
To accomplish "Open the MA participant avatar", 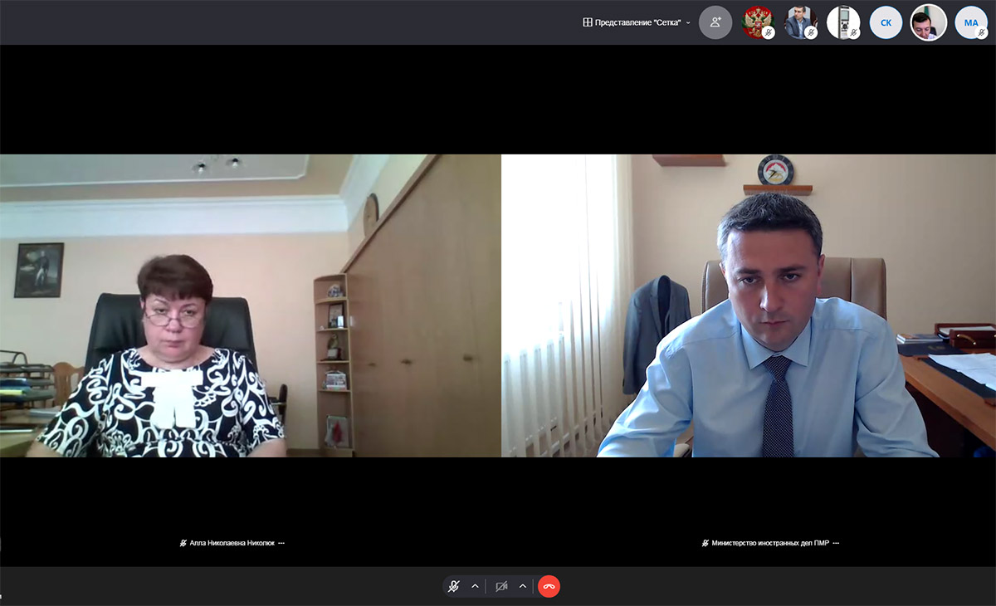I will [971, 22].
